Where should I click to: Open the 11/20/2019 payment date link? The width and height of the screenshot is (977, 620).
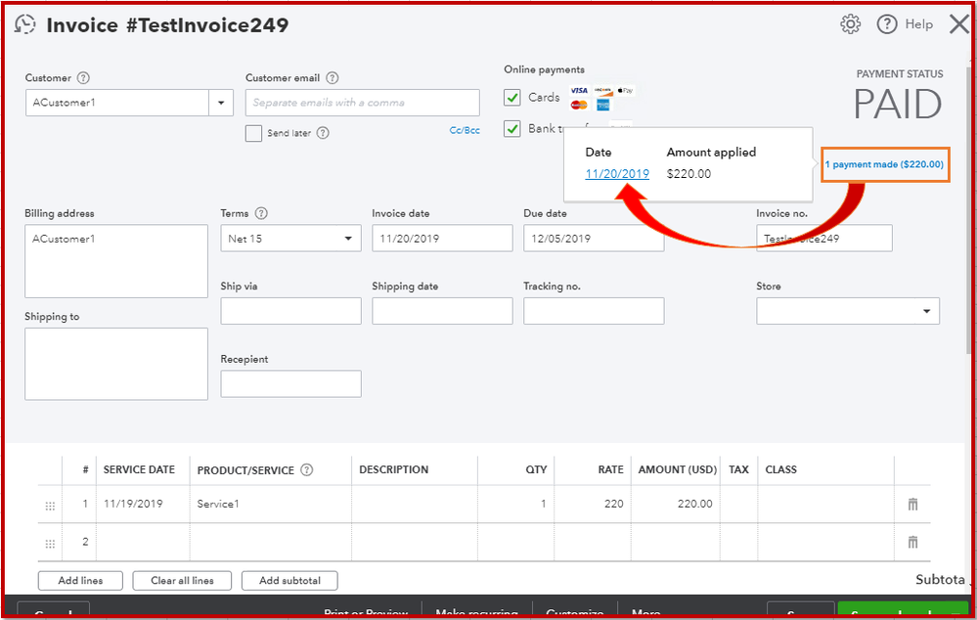[617, 174]
